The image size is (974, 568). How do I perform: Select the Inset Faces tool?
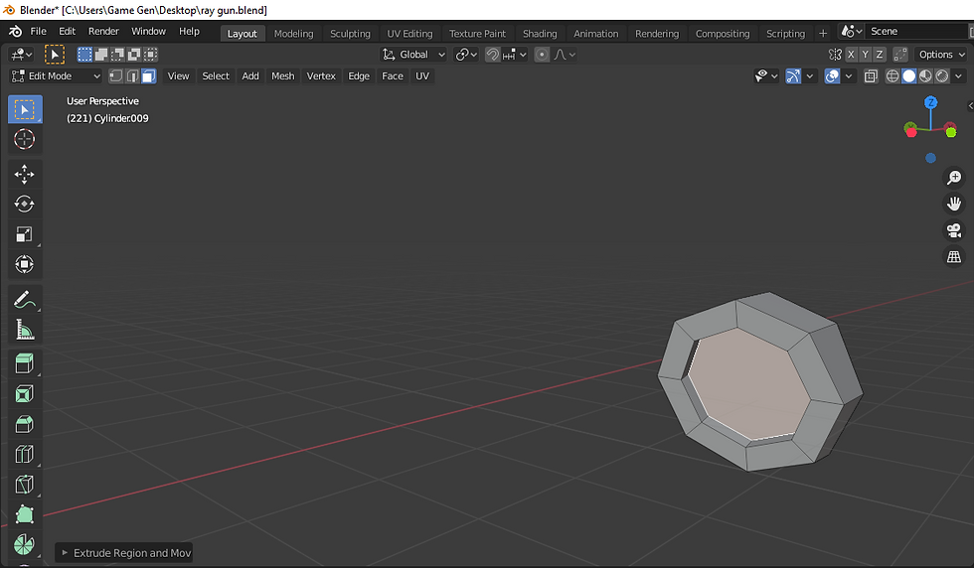coord(25,394)
